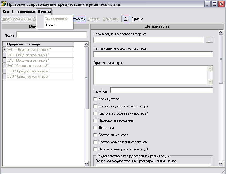Click the Детализация panel header
Viewport: 226px width, 174px height.
coord(157,26)
